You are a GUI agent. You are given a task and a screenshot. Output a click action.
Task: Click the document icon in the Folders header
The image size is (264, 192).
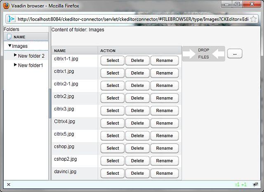pyautogui.click(x=9, y=37)
